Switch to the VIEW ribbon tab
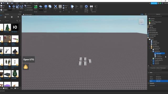The width and height of the screenshot is (168, 94). (31, 3)
